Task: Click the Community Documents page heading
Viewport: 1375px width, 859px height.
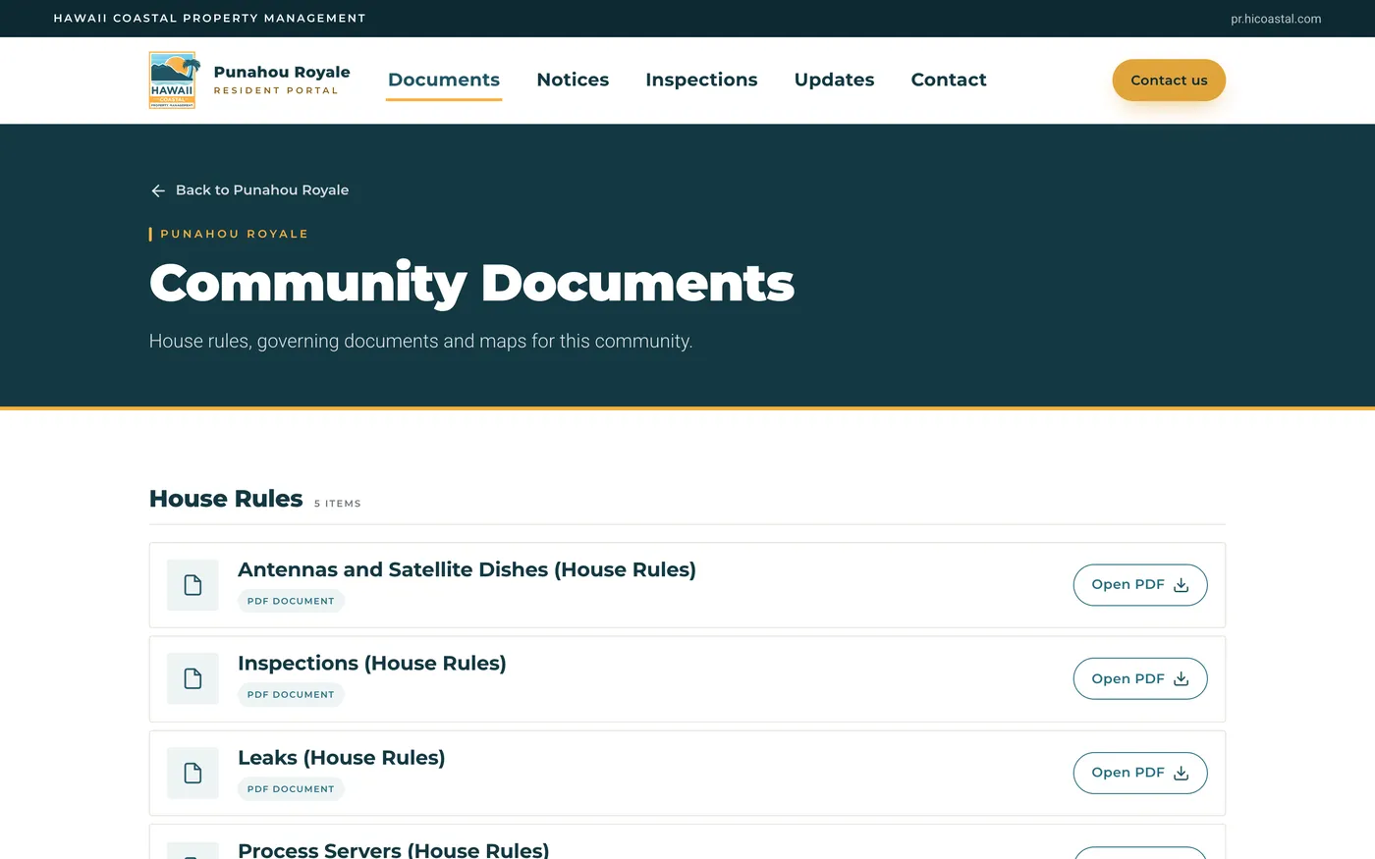Action: coord(471,284)
